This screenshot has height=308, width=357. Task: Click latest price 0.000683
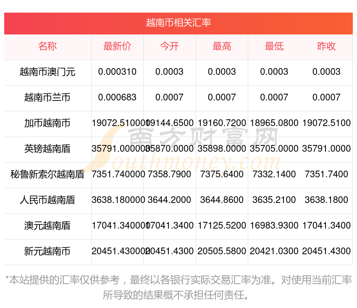(x=117, y=97)
